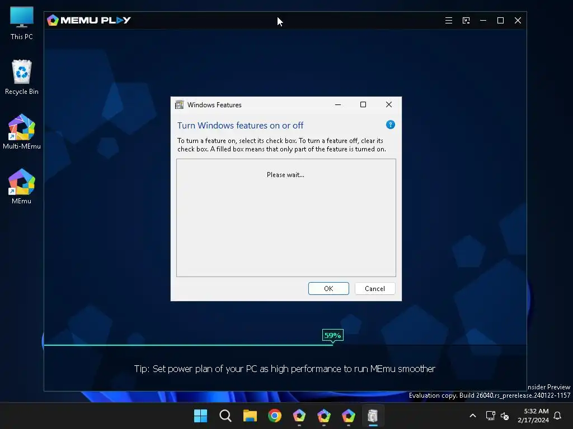Select the MEmu desktop shortcut
Screen dimensions: 573x429
click(22, 187)
